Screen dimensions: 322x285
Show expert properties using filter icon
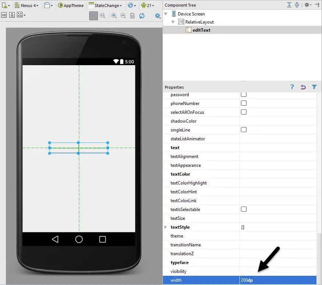(314, 87)
